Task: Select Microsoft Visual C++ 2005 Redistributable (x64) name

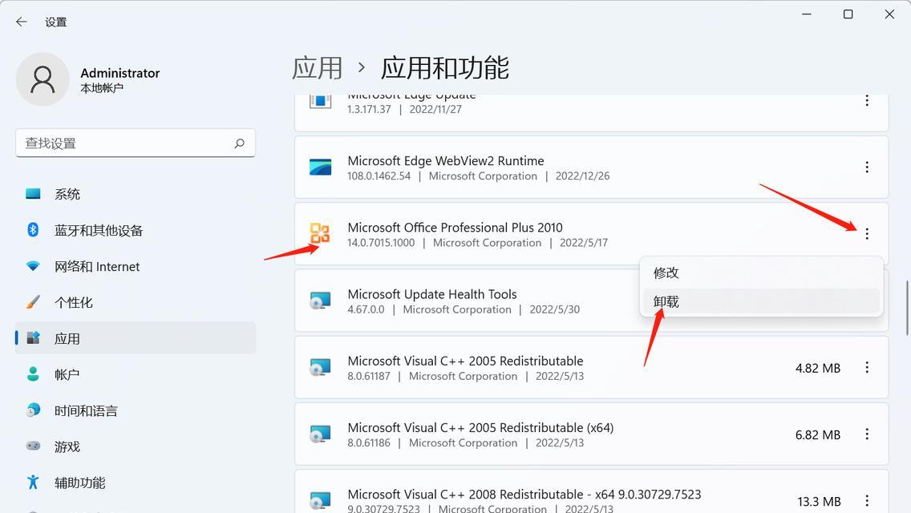Action: tap(480, 427)
